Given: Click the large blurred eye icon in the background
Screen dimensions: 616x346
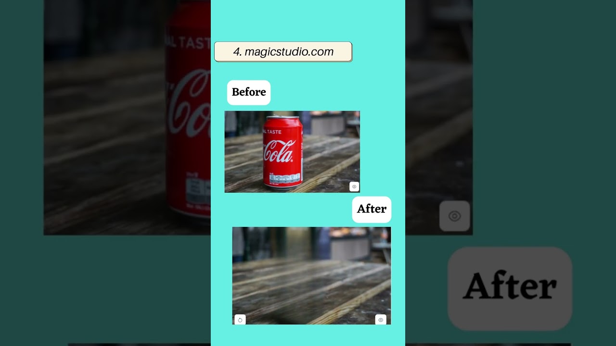Looking at the screenshot, I should pyautogui.click(x=455, y=216).
